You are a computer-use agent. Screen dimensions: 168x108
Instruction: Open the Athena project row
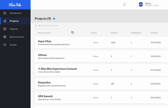[x=100, y=56]
